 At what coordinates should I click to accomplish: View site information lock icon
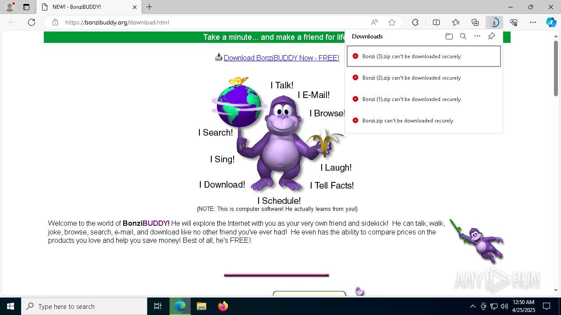[55, 22]
